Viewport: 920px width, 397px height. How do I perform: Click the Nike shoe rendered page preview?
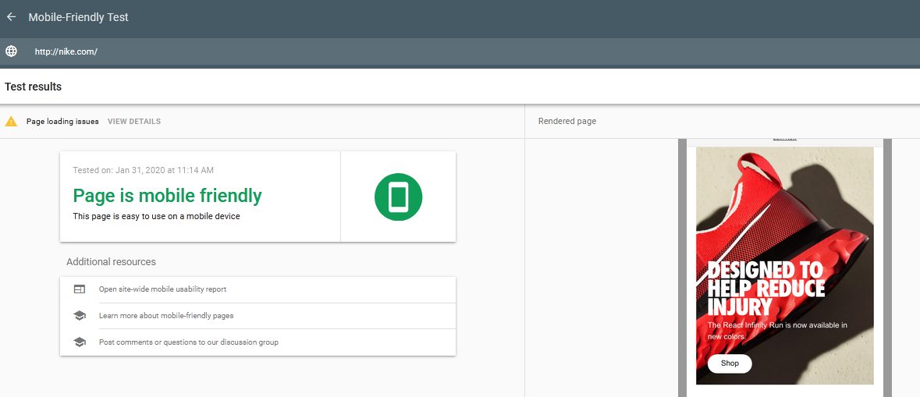[x=784, y=266]
